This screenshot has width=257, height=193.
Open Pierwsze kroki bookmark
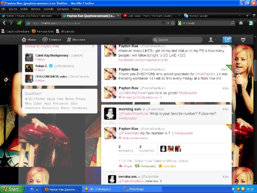pos(43,31)
